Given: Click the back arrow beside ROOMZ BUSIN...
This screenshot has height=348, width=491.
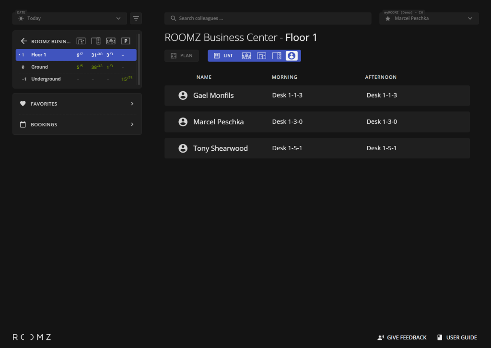Looking at the screenshot, I should [23, 41].
